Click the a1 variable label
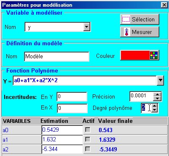Viewport: 169px width, 156px height. [x=5, y=140]
